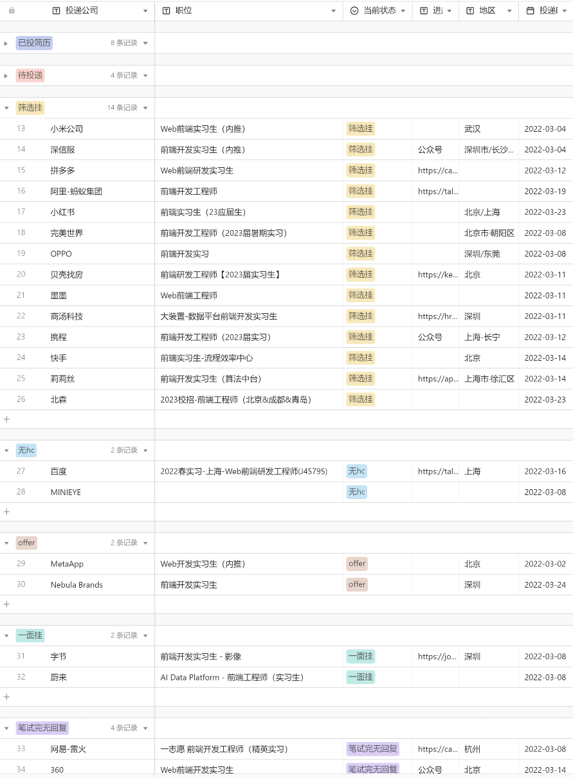Open the 职位 column header menu arrow

pyautogui.click(x=333, y=11)
